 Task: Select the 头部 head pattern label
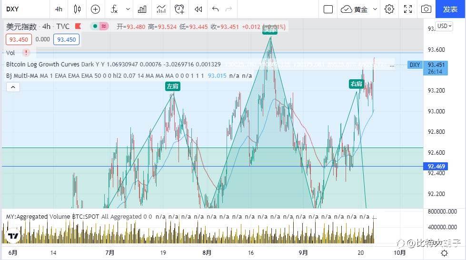tap(270, 29)
